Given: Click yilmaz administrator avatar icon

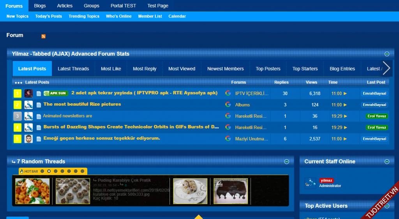Looking at the screenshot, I should pos(311,183).
